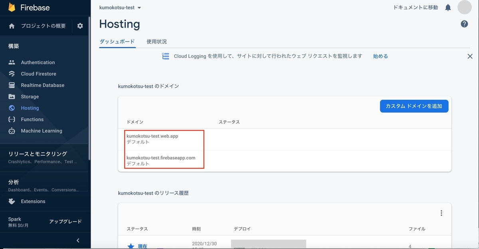Screen dimensions: 479x249
Task: Click the ドメイン column header
Action: (135, 122)
